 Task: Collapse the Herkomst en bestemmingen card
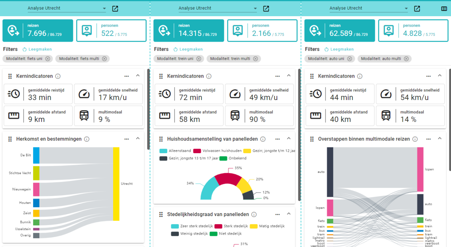pos(138,139)
